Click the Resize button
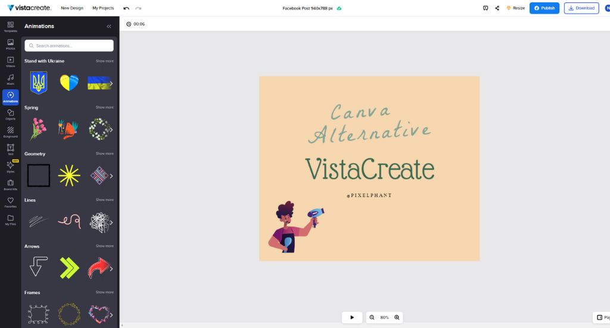The width and height of the screenshot is (610, 328). pyautogui.click(x=515, y=8)
